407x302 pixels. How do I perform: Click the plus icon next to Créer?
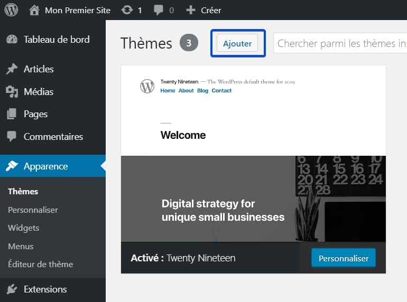pos(191,10)
